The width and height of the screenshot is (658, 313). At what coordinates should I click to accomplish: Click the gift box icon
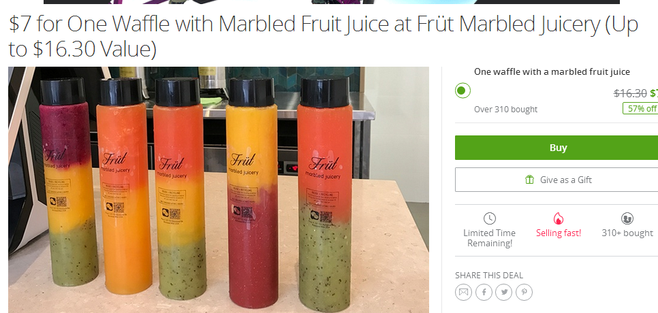tap(529, 180)
